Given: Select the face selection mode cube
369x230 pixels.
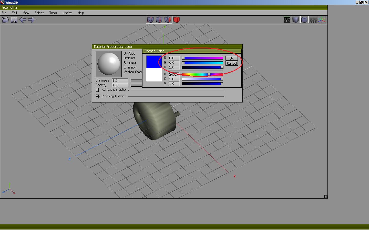Looking at the screenshot, I should click(x=168, y=20).
